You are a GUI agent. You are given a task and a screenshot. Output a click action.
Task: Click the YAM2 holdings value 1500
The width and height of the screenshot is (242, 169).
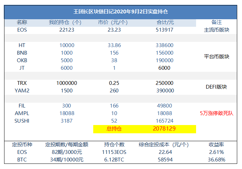pos(67,91)
